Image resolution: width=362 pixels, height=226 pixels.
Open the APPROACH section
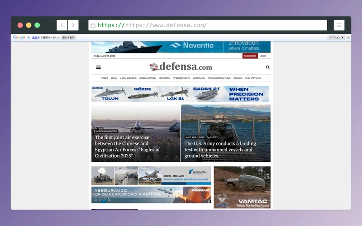click(199, 78)
